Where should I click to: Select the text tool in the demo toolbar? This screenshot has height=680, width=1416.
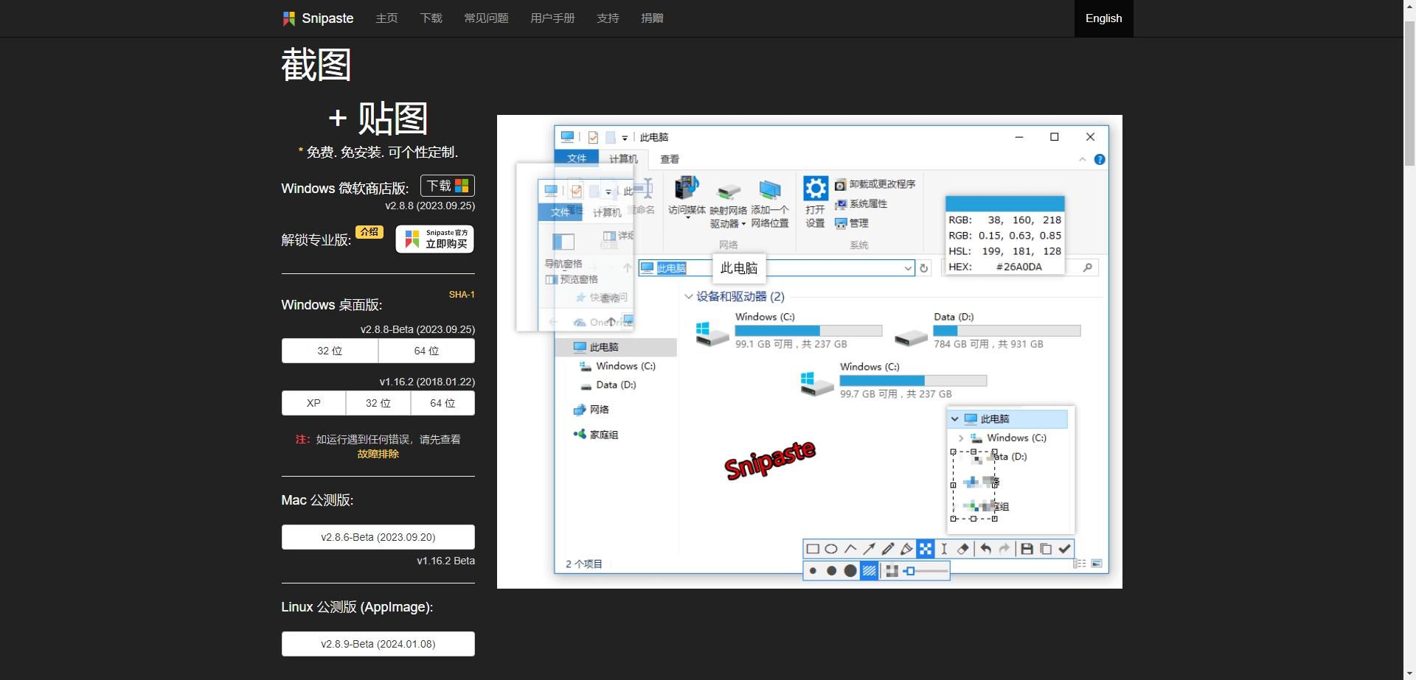944,549
